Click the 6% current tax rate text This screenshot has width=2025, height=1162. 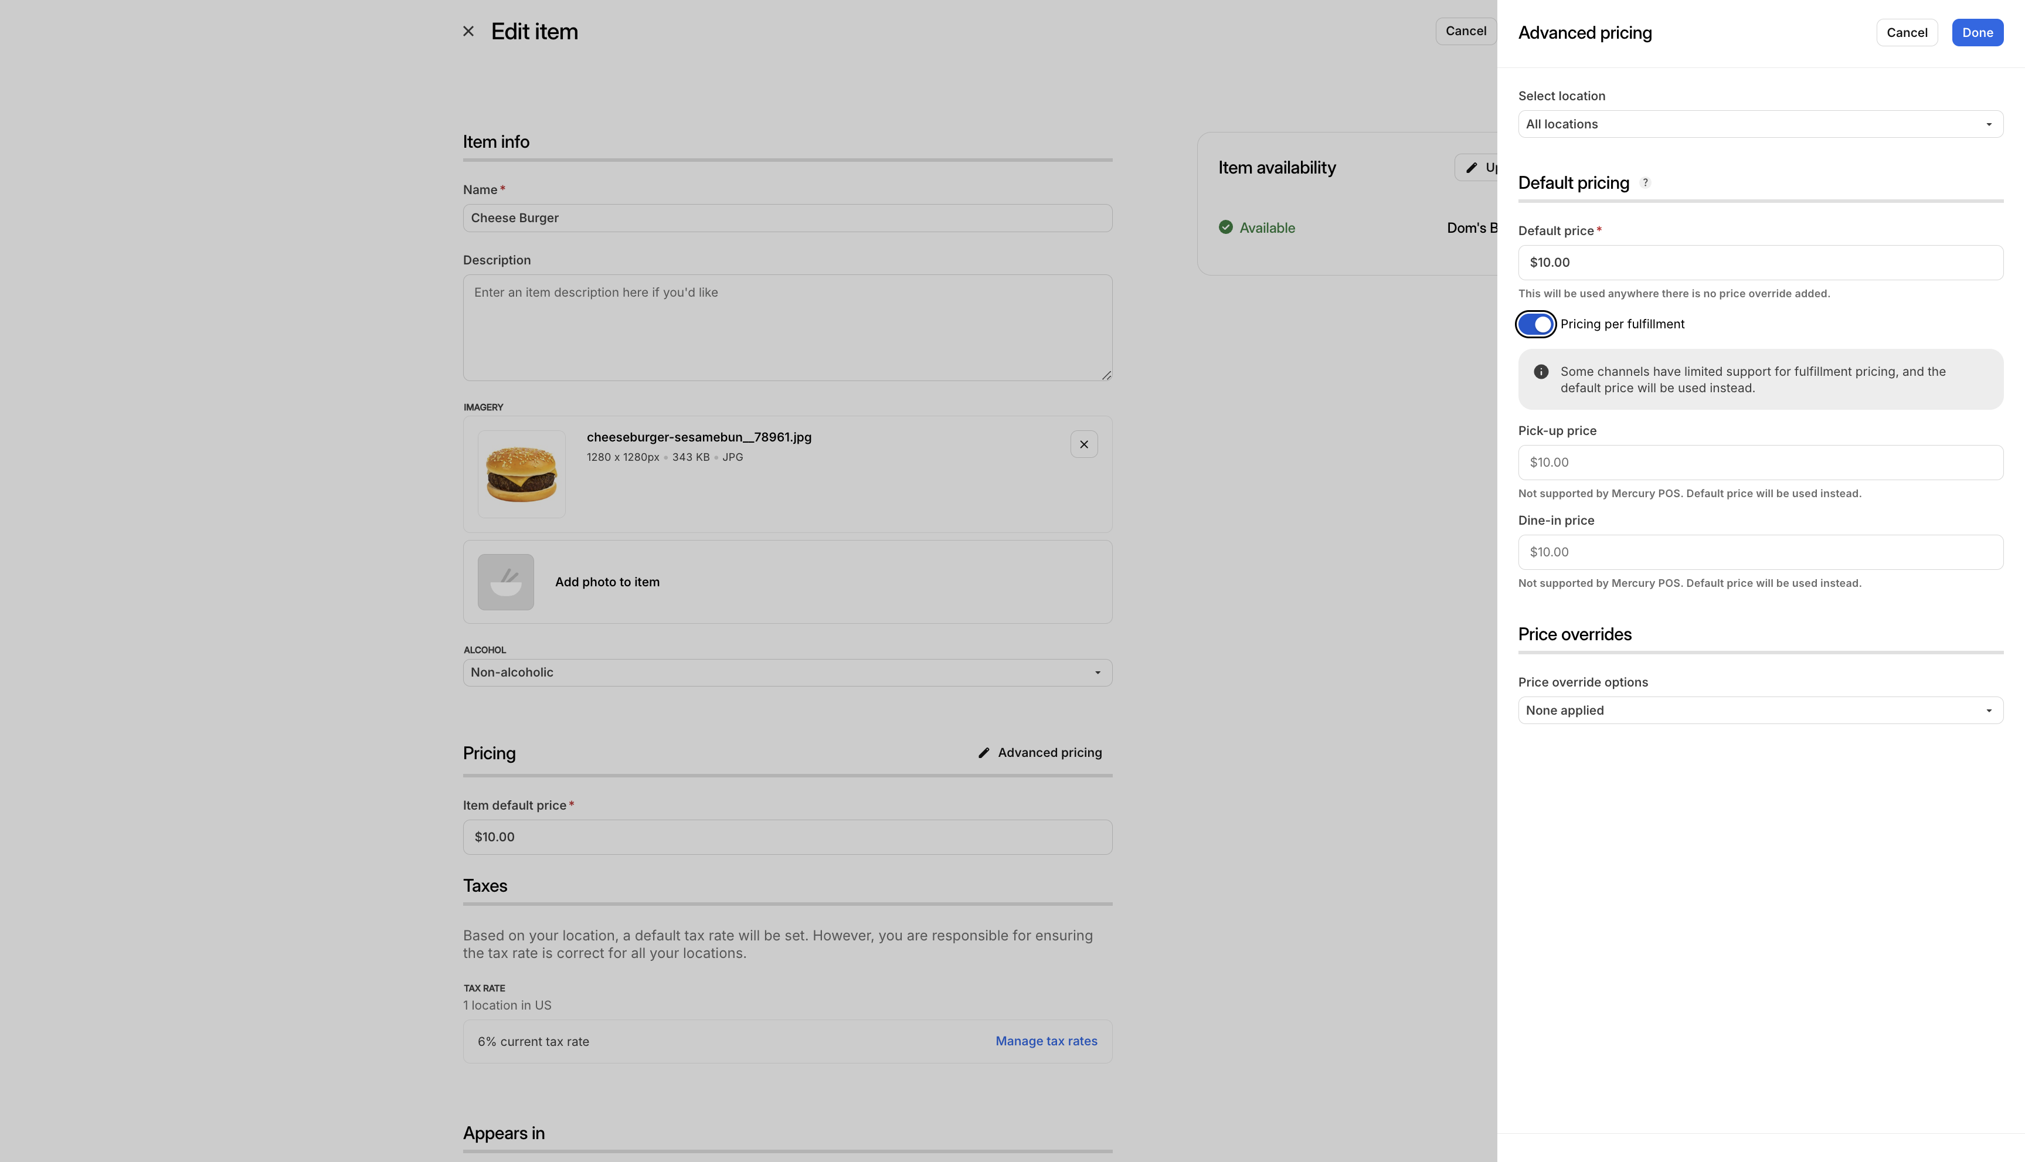pos(533,1041)
